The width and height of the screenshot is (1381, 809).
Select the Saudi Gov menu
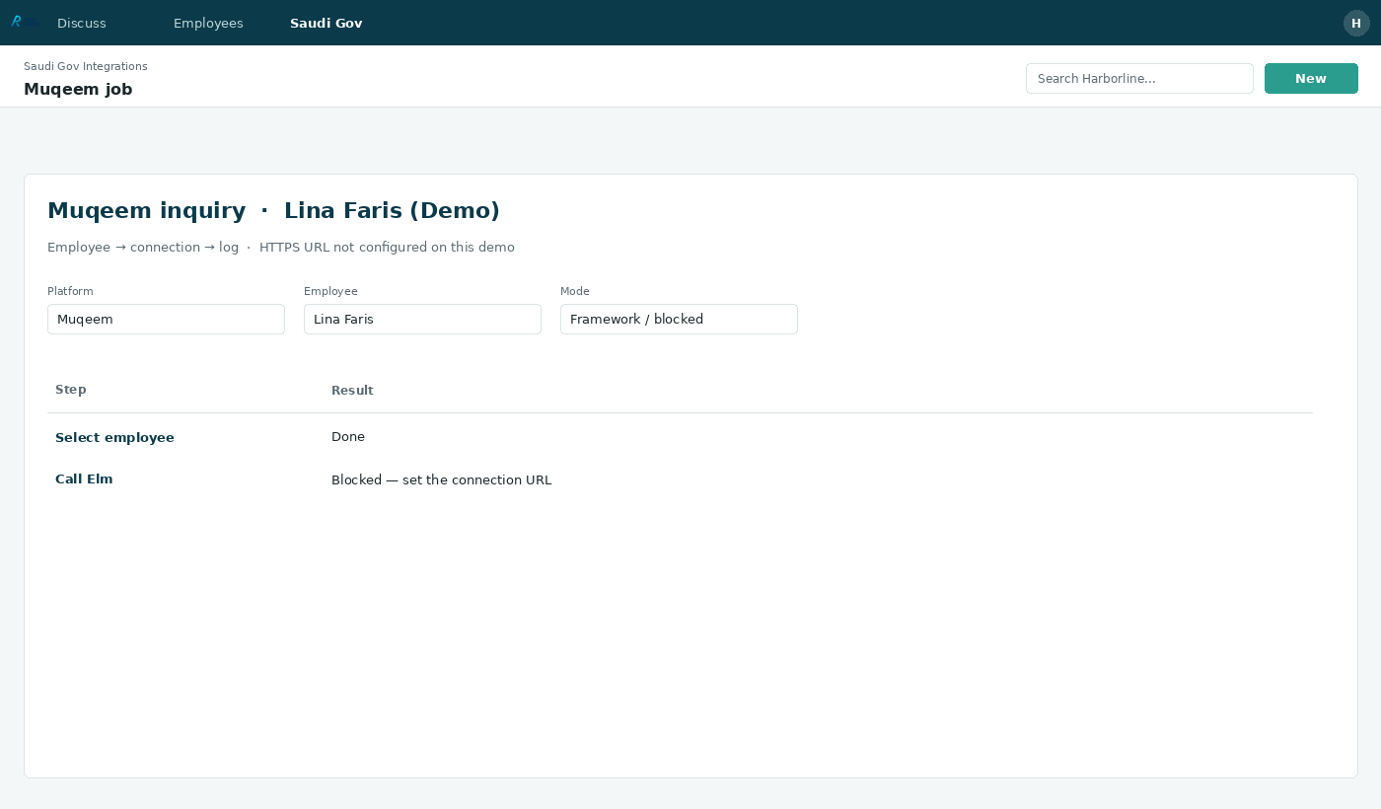pyautogui.click(x=327, y=23)
